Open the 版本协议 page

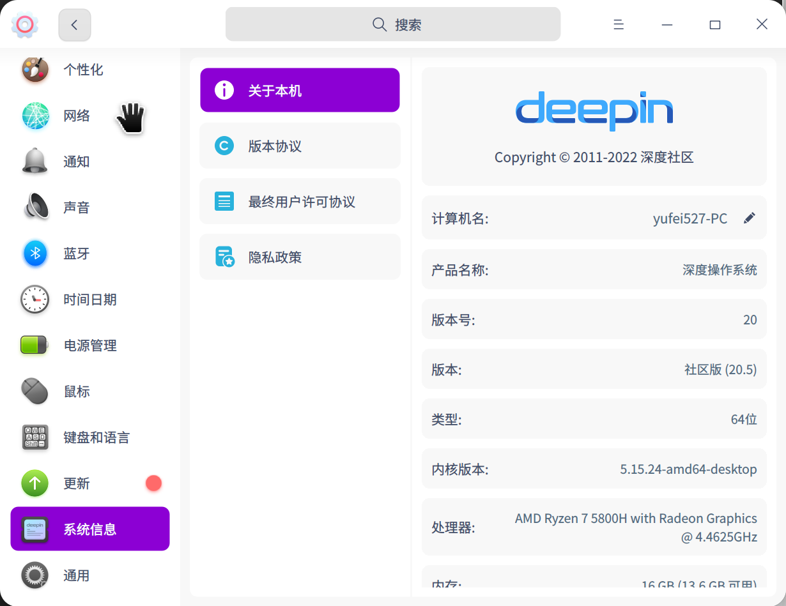pyautogui.click(x=300, y=146)
